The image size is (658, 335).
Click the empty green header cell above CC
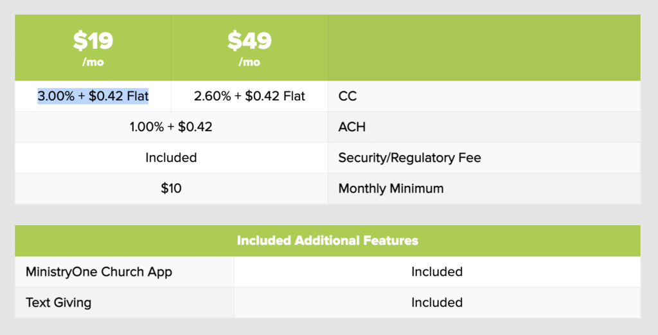483,48
